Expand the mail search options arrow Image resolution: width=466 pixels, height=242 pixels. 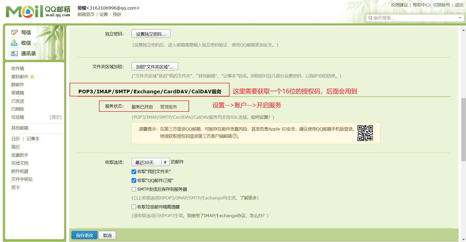pyautogui.click(x=460, y=18)
